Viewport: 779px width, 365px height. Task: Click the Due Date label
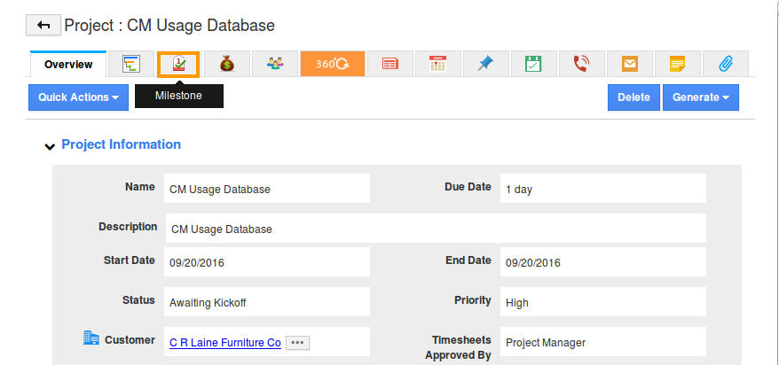(468, 187)
